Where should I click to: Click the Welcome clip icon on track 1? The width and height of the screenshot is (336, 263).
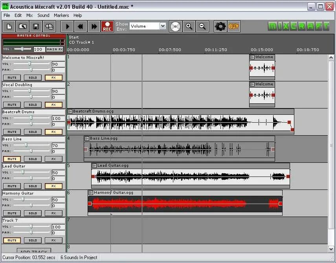(252, 57)
